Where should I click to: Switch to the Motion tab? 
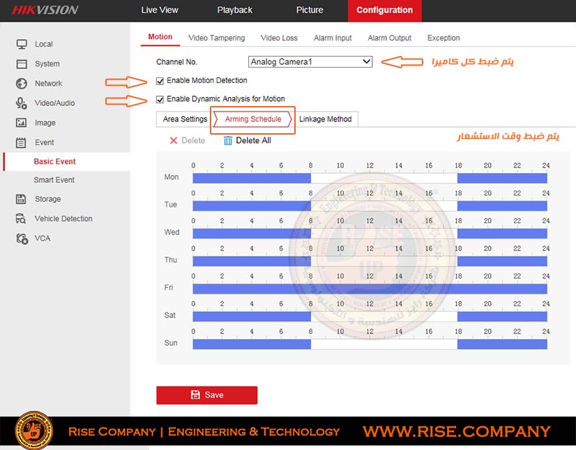(160, 37)
